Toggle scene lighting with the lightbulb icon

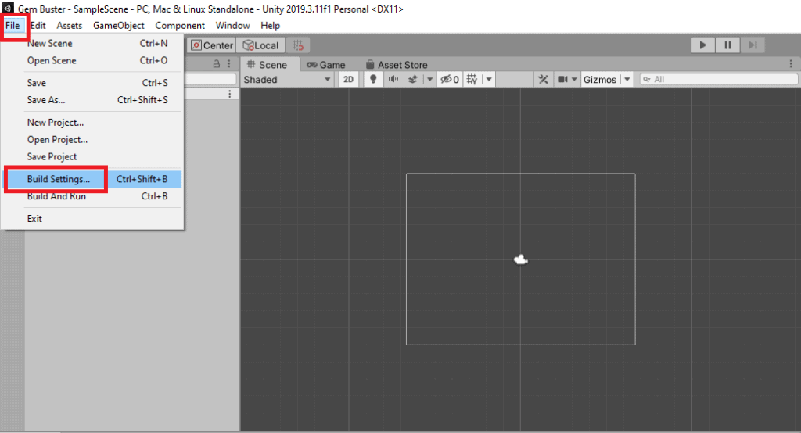[373, 79]
